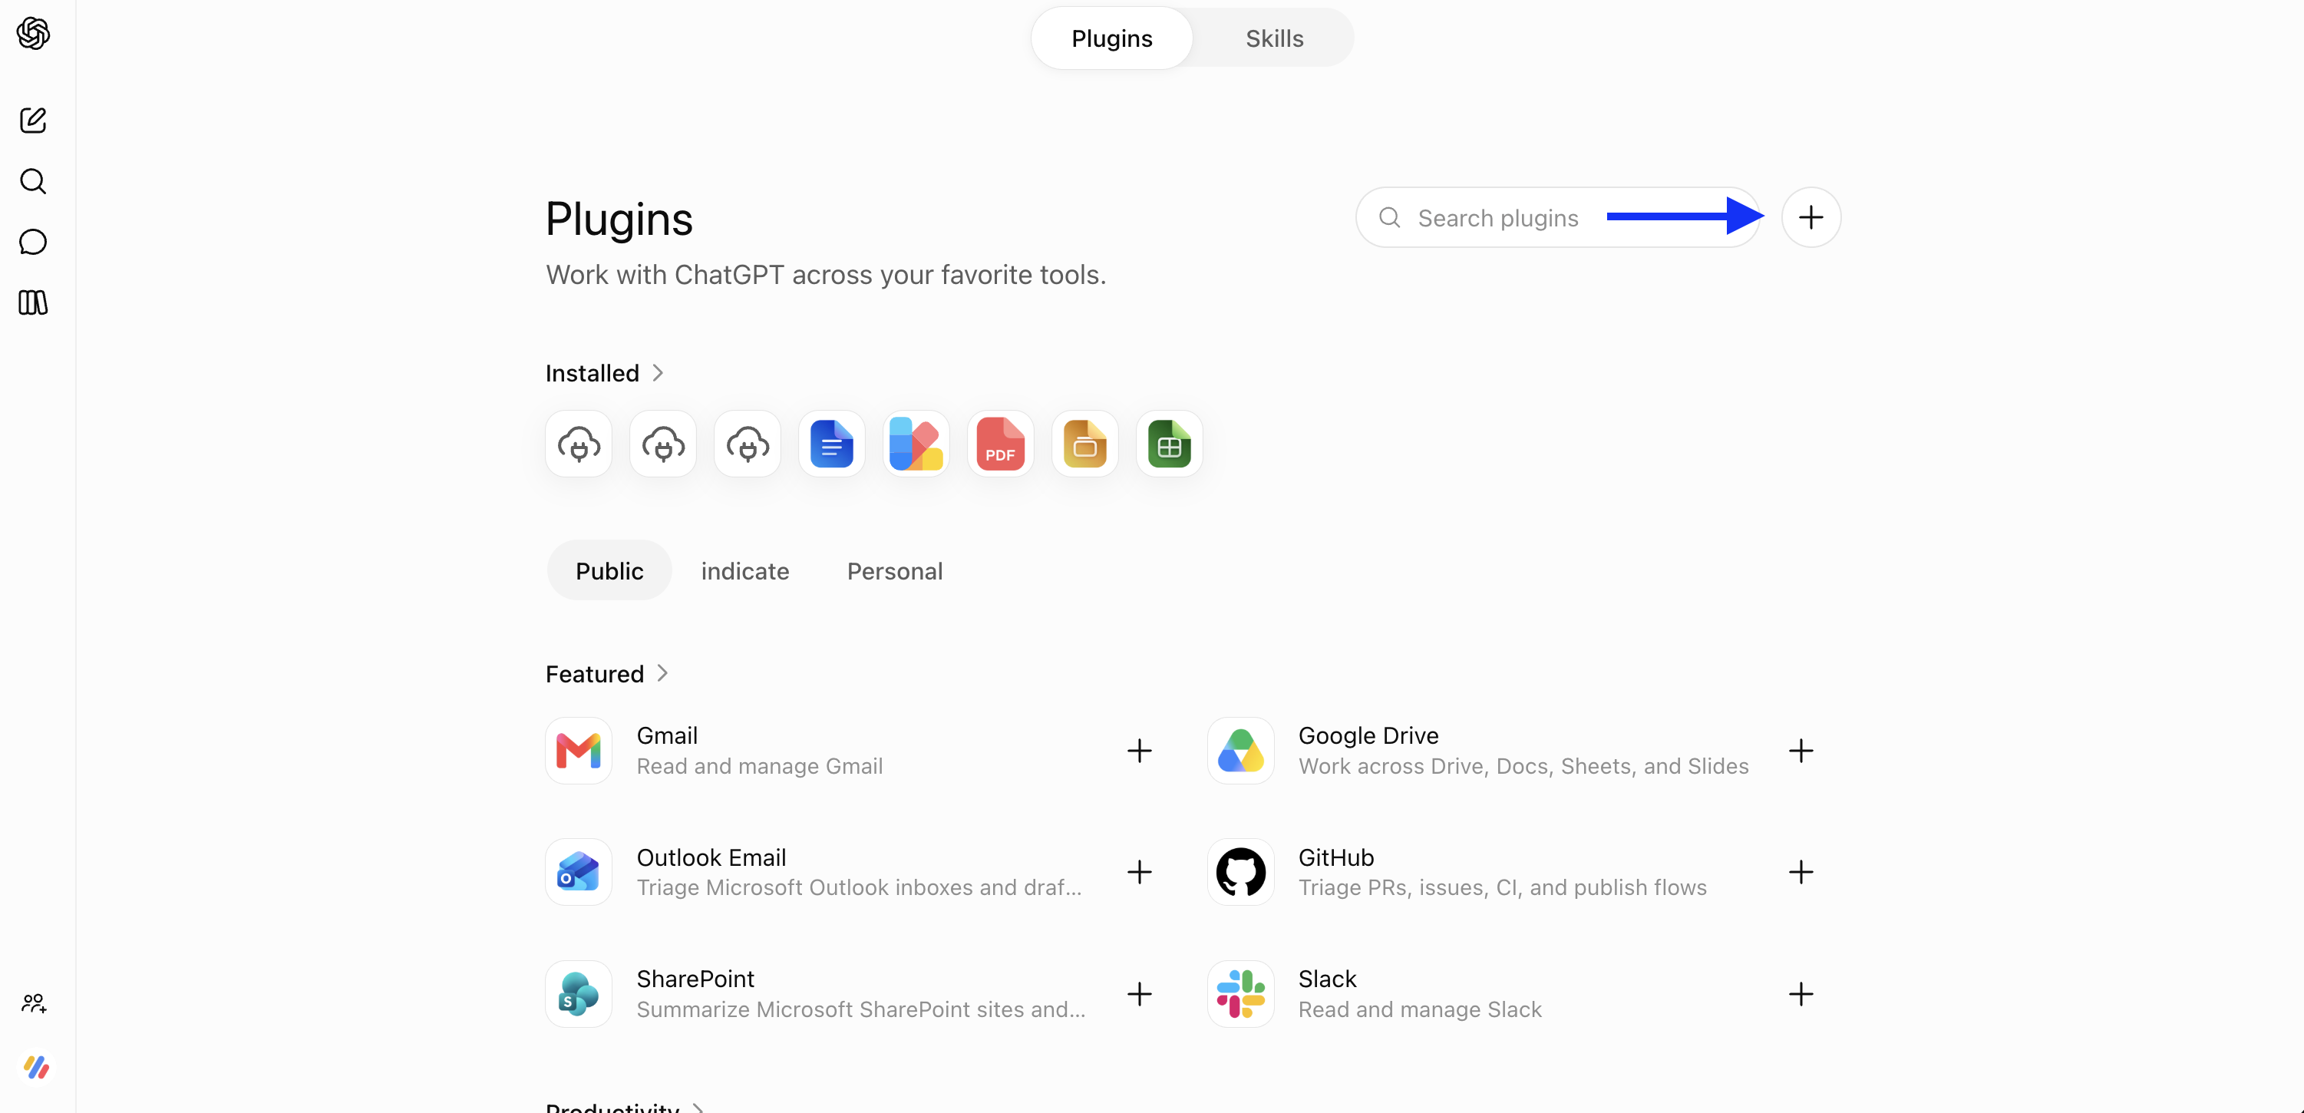
Task: Add the SharePoint plugin with its plus
Action: (1139, 994)
